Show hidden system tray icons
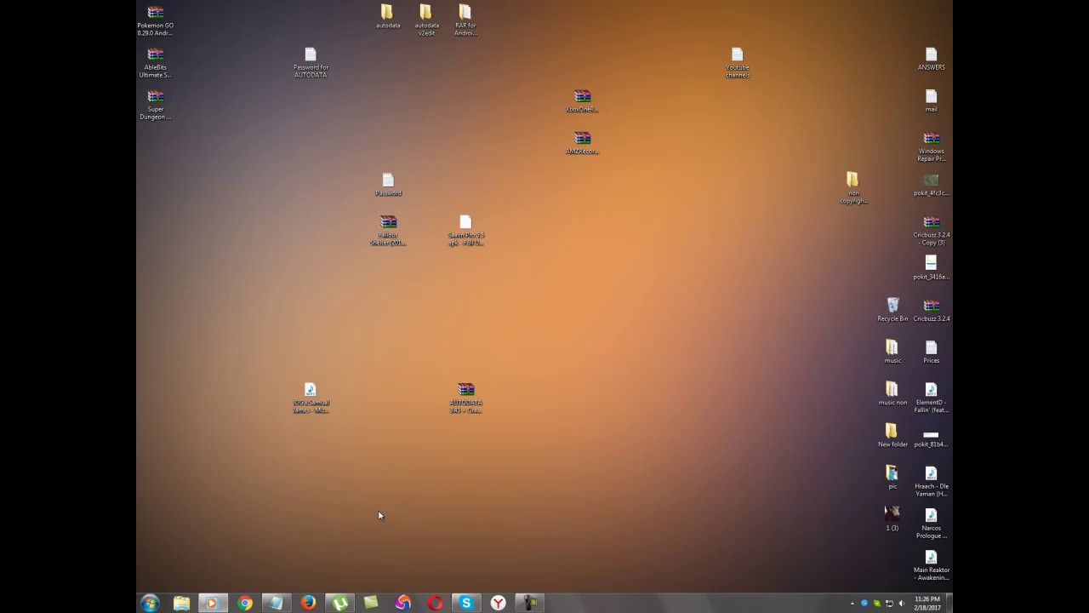Screen dimensions: 1089x613 852,604
